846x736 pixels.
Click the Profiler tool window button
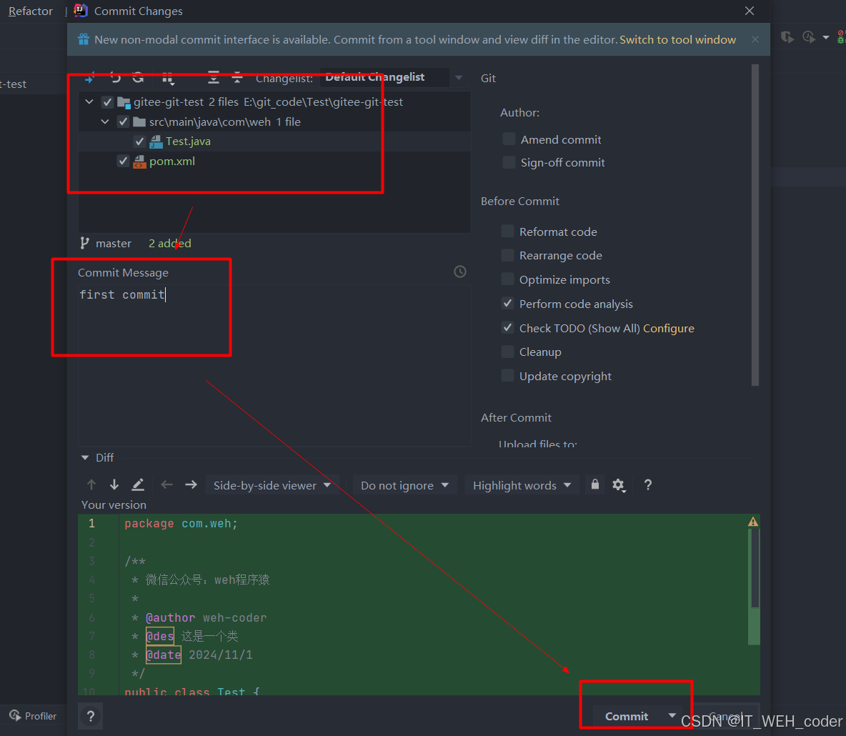[x=34, y=715]
